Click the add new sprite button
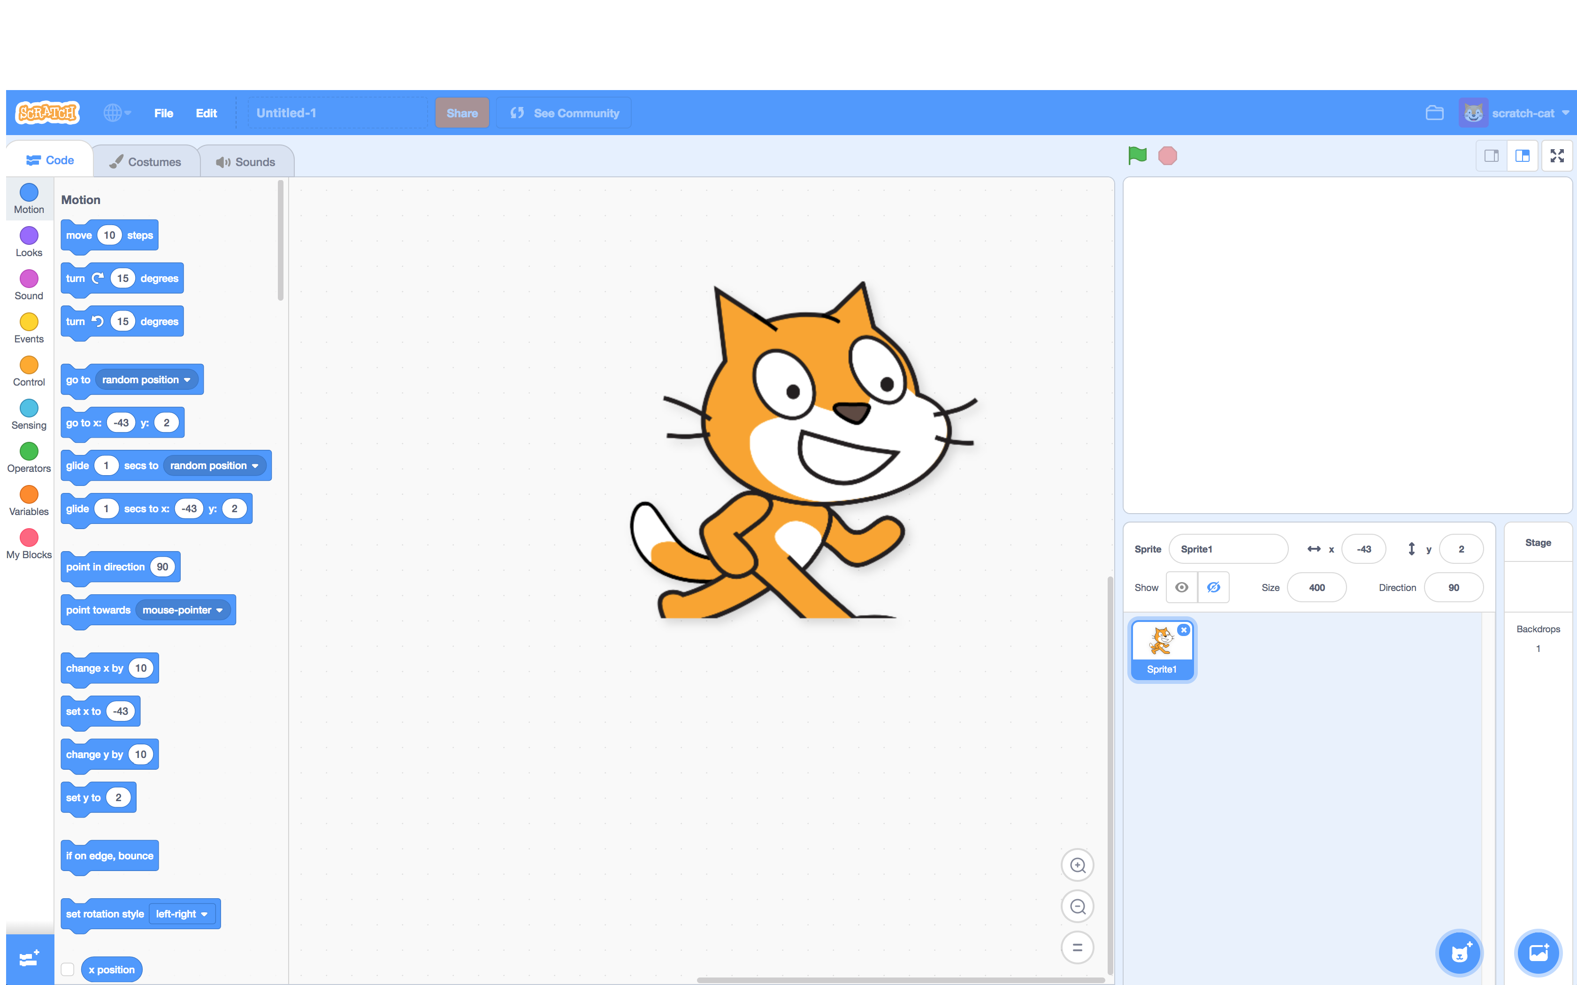Image resolution: width=1577 pixels, height=985 pixels. [1460, 953]
